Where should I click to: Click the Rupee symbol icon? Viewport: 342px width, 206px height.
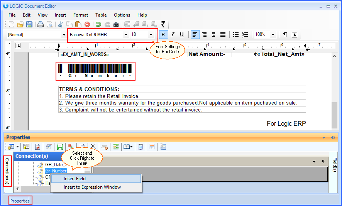[163, 24]
